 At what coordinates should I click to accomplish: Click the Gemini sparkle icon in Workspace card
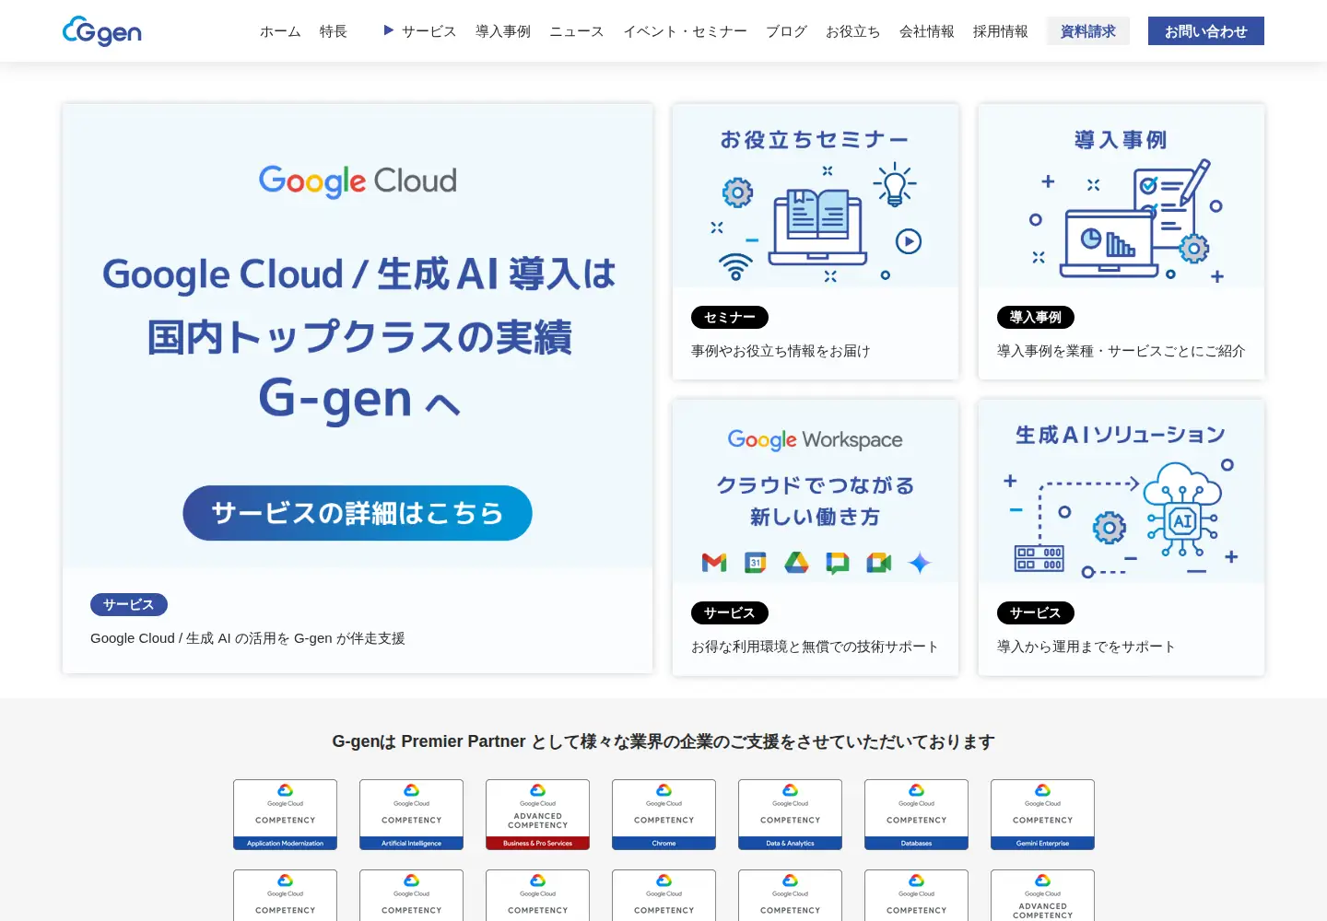pos(920,563)
